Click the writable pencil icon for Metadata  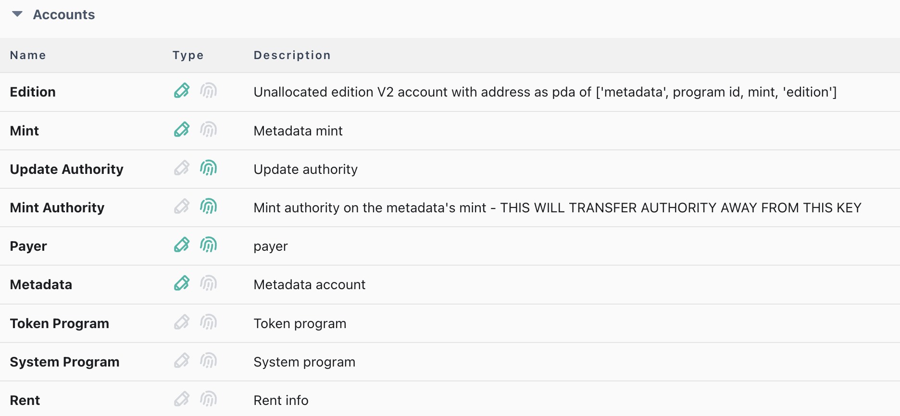tap(182, 283)
